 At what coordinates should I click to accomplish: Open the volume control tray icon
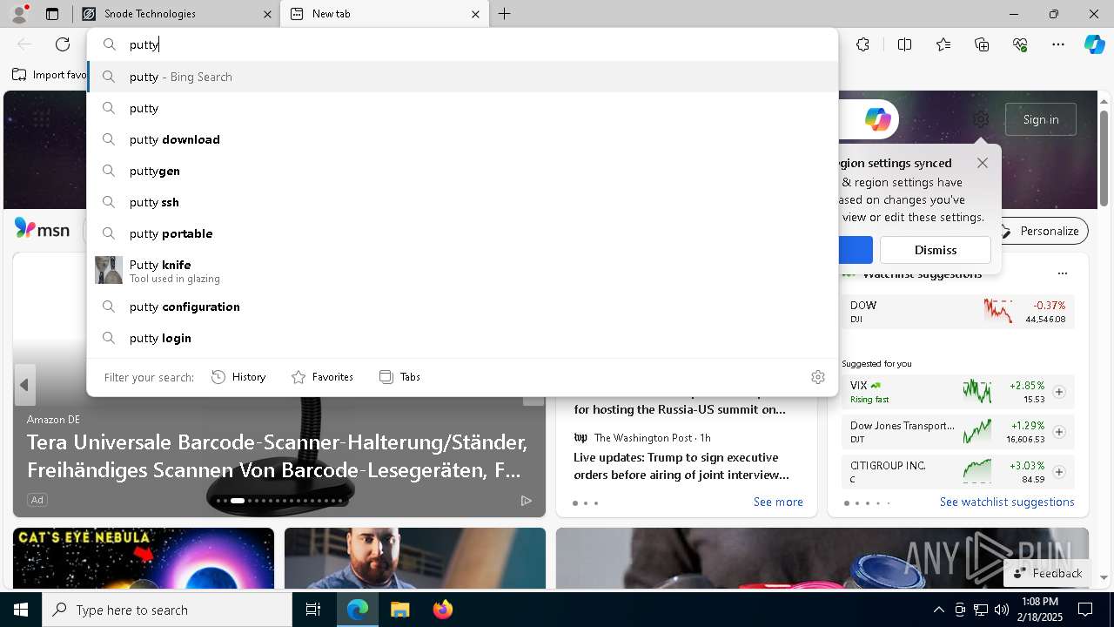1001,610
